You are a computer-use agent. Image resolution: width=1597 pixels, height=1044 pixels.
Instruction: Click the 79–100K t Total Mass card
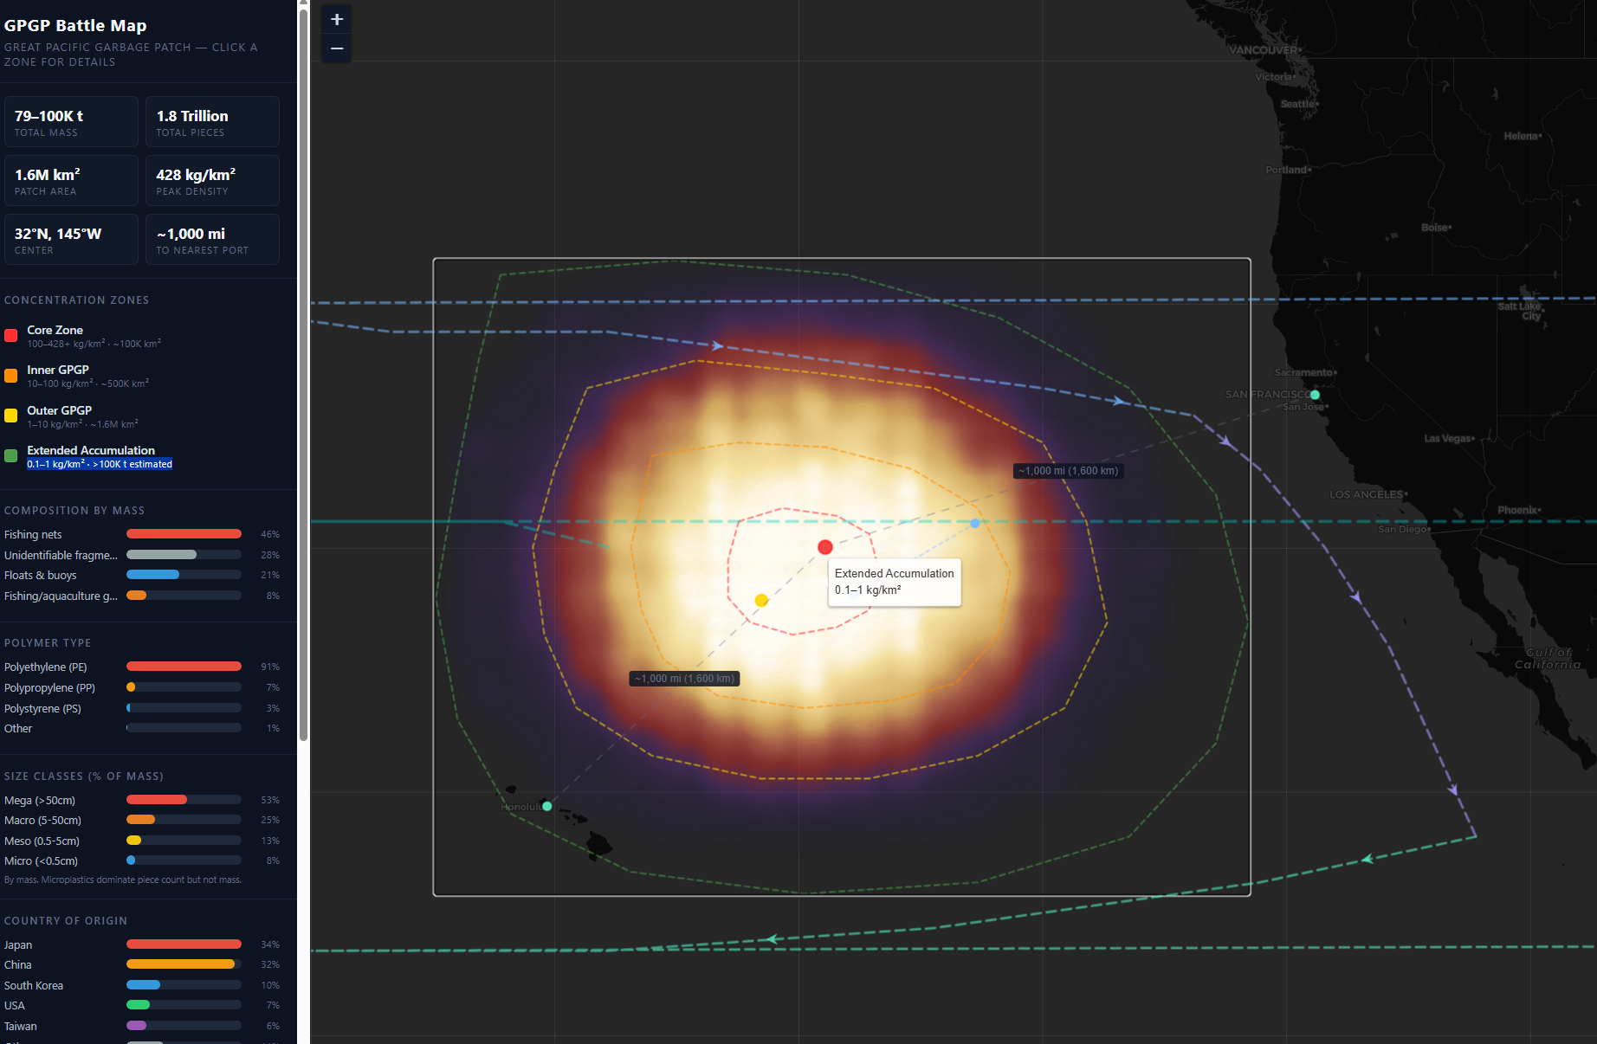coord(71,122)
